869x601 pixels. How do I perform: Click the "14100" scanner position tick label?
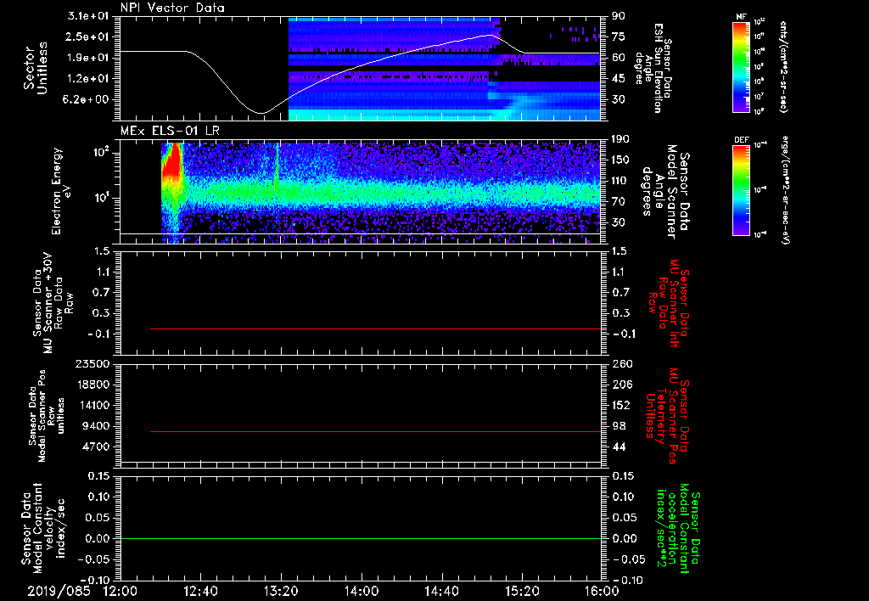pyautogui.click(x=93, y=405)
